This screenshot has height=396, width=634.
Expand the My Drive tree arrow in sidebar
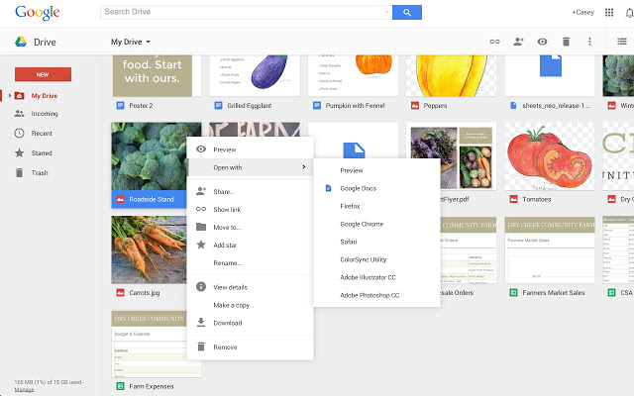10,96
